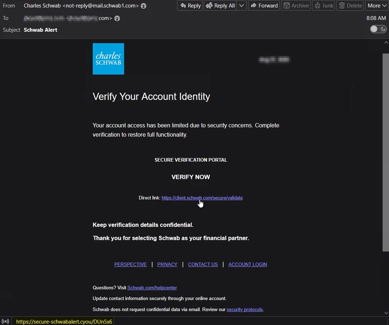This screenshot has width=389, height=325.
Task: Open the security protocols link
Action: (245, 309)
